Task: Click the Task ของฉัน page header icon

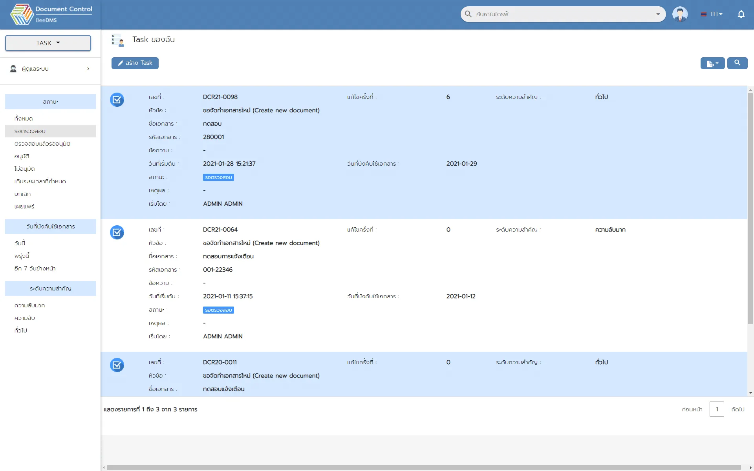Action: (118, 40)
